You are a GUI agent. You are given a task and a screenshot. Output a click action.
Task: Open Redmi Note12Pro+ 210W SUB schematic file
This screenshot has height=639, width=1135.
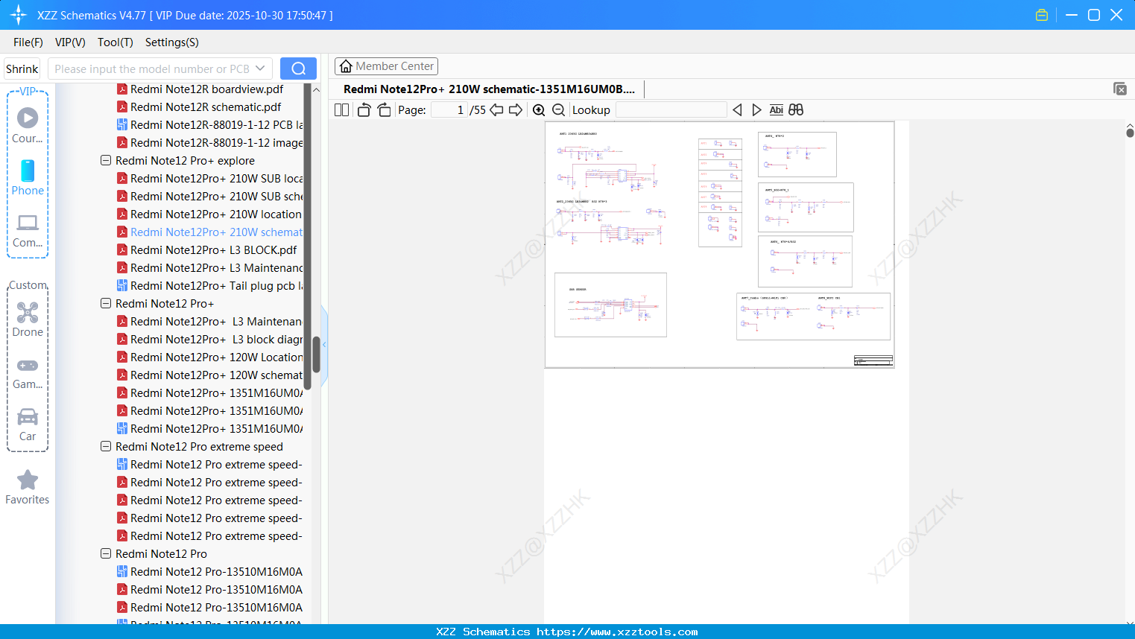pos(210,197)
